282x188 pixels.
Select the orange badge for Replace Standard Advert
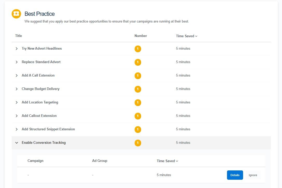coord(138,62)
